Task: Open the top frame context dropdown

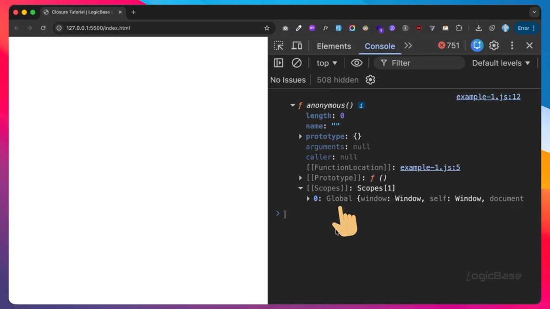Action: click(x=326, y=63)
